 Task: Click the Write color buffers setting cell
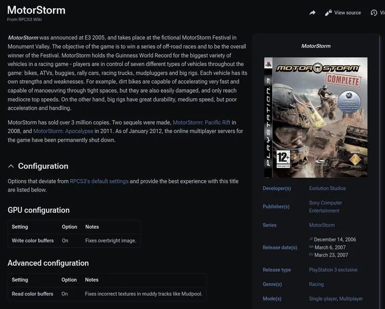point(32,241)
